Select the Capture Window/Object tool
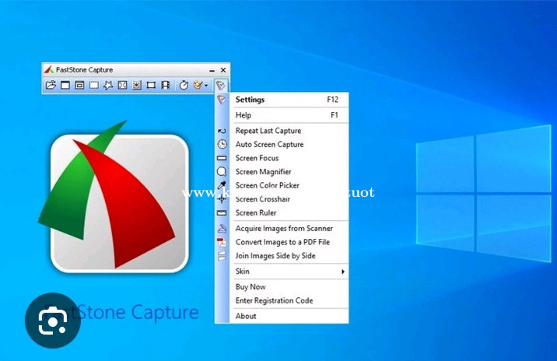Image resolution: width=557 pixels, height=361 pixels. [x=79, y=86]
